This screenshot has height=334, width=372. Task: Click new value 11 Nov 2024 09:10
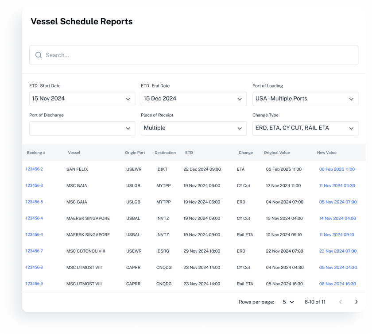click(337, 234)
